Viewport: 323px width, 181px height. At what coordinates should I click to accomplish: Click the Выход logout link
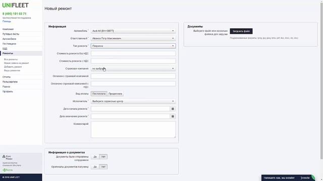(9, 170)
